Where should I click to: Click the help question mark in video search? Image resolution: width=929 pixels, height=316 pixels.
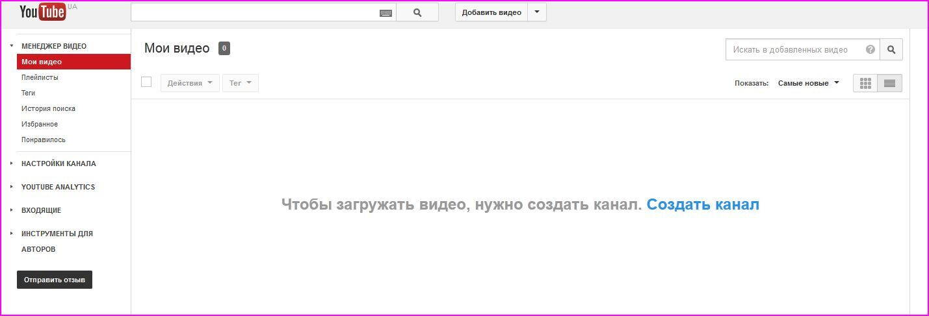pos(870,49)
